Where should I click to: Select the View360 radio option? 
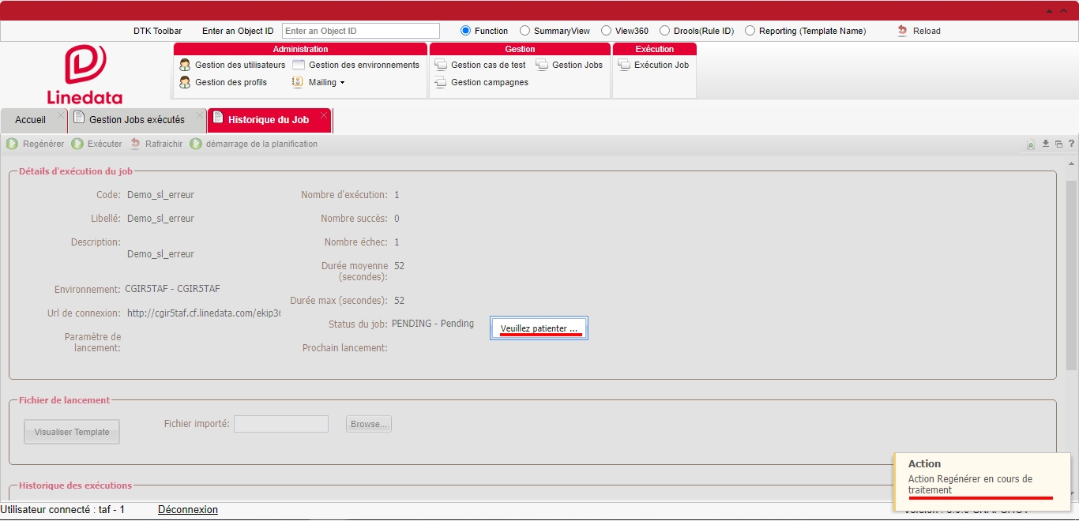tap(606, 31)
